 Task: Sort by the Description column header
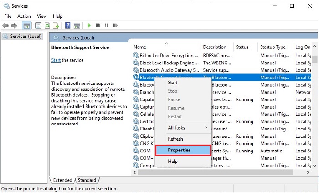coord(217,47)
